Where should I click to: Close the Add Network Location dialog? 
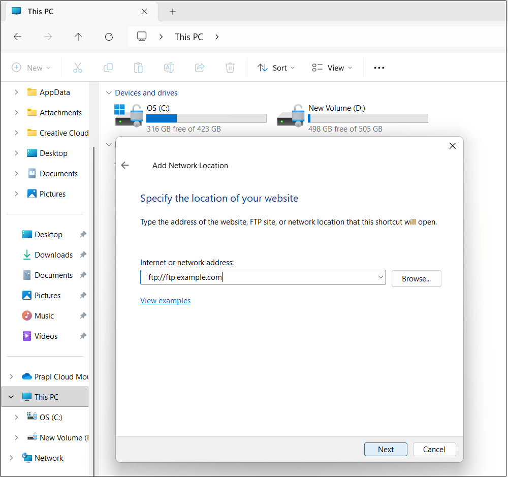pos(453,146)
